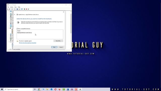
Task: Select High Definition Audio Device in model list
Action: 25,33
